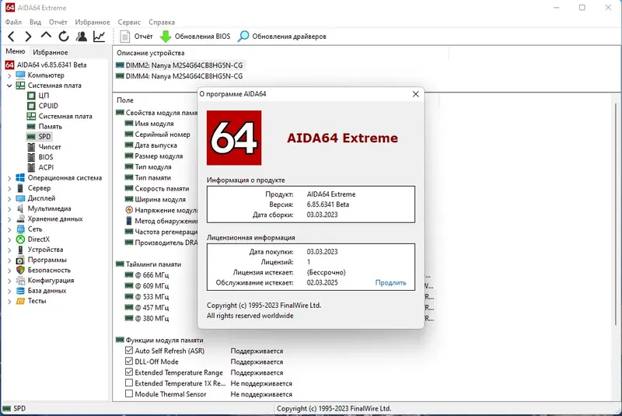Toggle Module Thermal Sensor checkbox
This screenshot has height=416, width=622.
point(129,393)
